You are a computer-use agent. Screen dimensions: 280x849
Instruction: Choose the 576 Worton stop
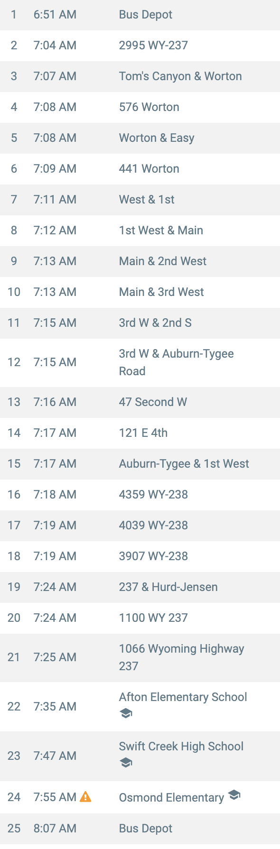click(x=140, y=107)
